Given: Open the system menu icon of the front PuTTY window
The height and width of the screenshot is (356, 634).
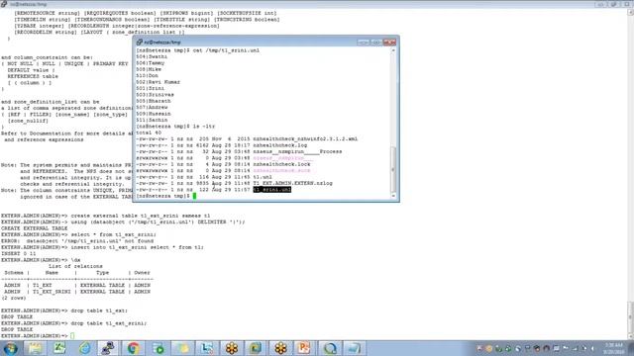Looking at the screenshot, I should point(139,42).
